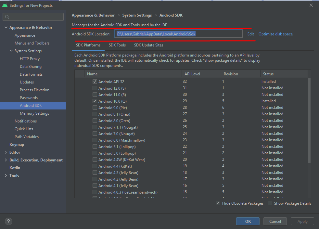Uncheck the Android 10.0 (Q) checkbox
319x229 pixels.
coord(95,101)
